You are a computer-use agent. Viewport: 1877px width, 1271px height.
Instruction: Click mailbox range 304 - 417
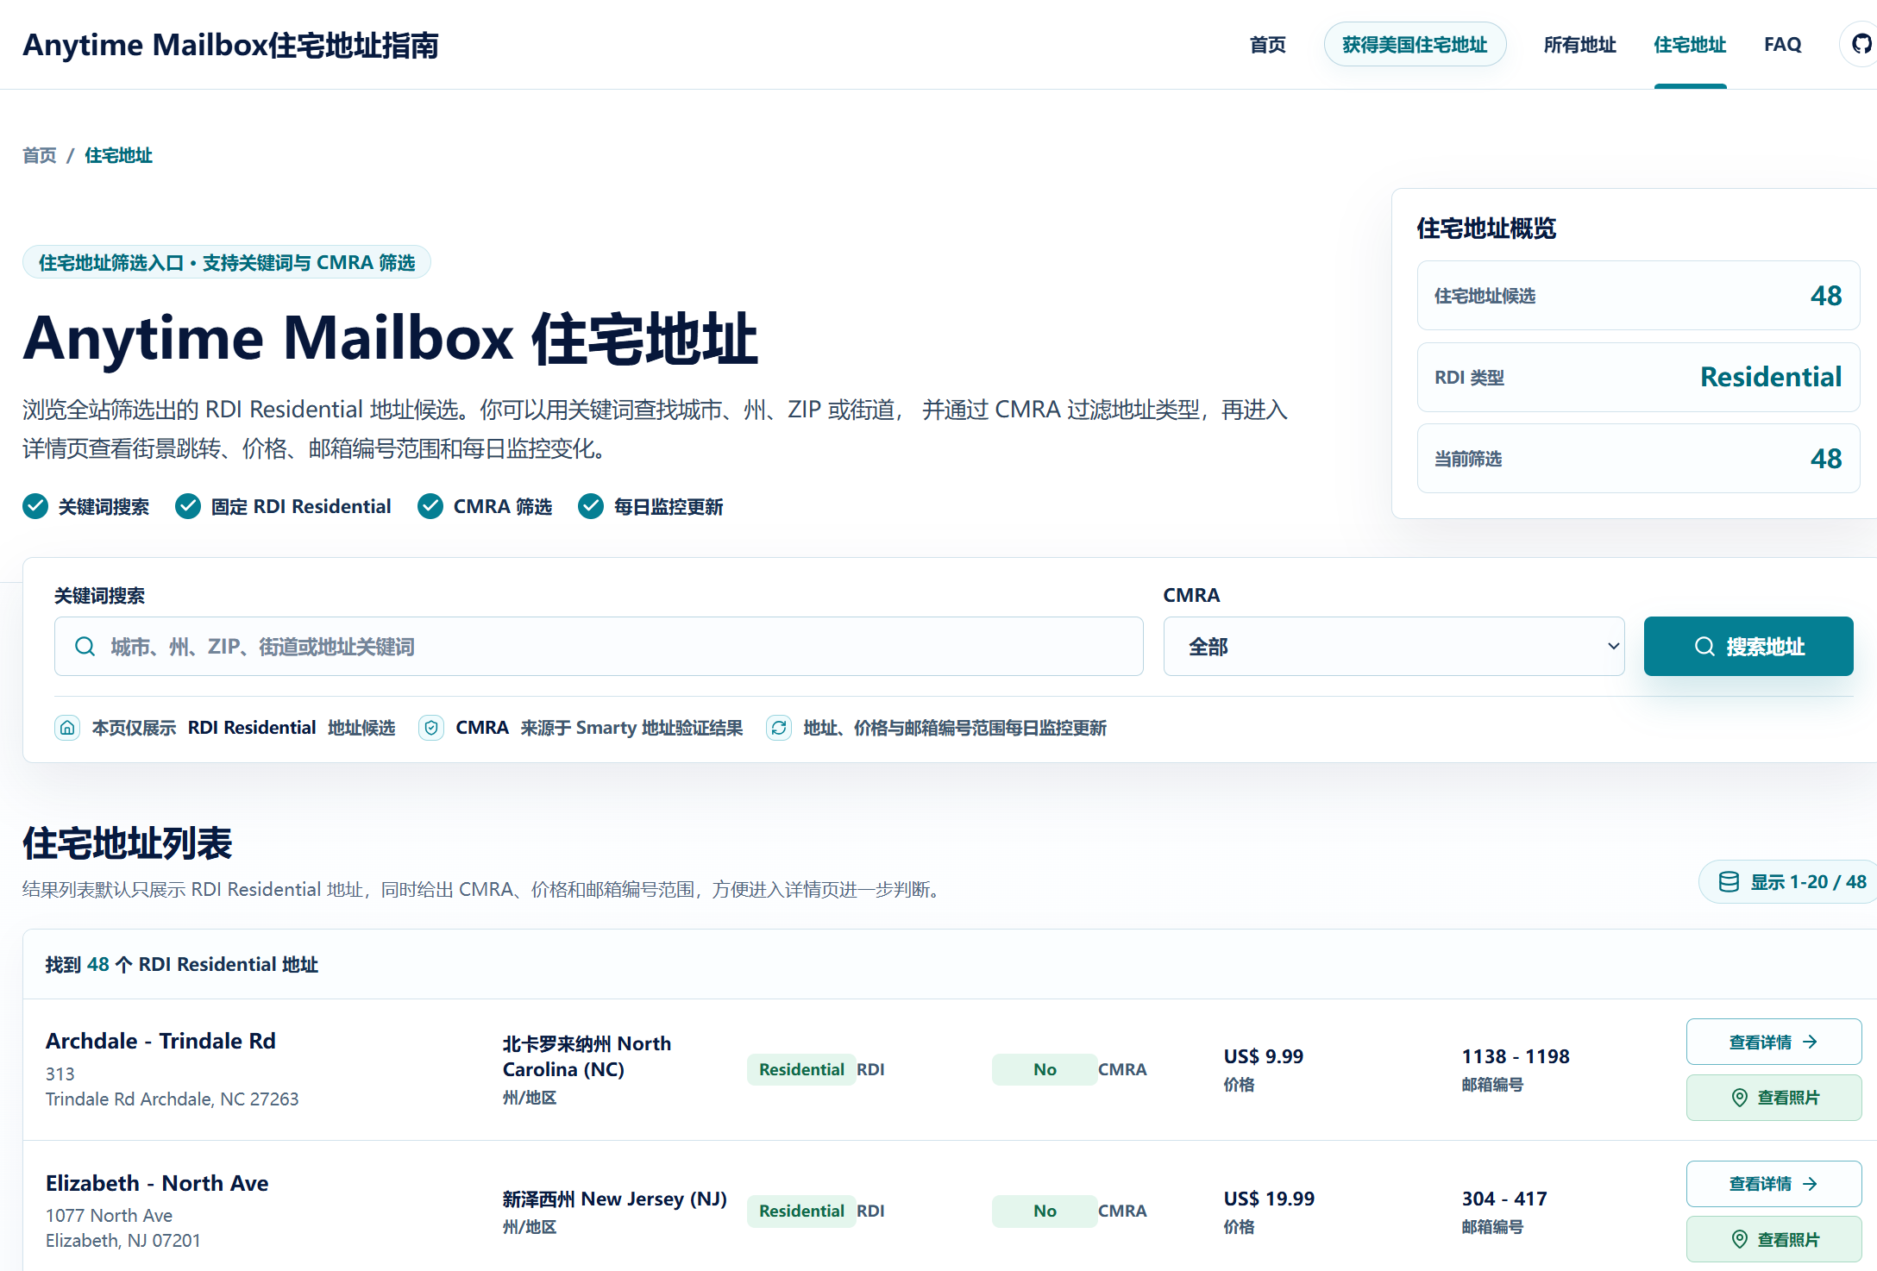[x=1504, y=1199]
